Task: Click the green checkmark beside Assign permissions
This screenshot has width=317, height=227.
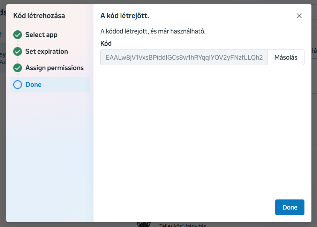Action: point(18,68)
